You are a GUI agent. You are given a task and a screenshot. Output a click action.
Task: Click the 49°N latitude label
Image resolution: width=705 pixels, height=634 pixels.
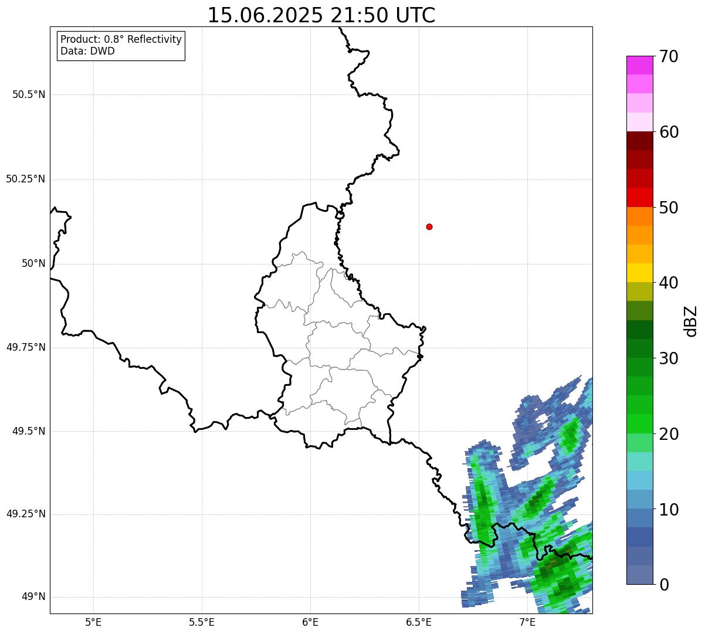click(x=33, y=597)
